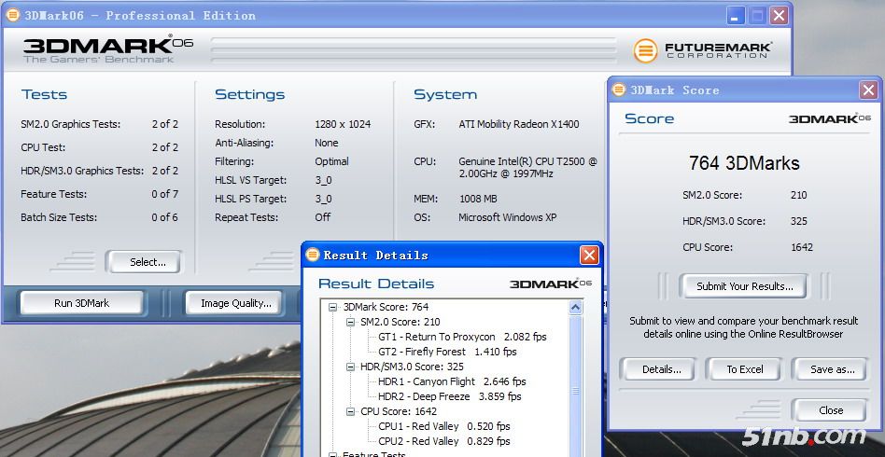Minimize the 3DMark06 main window
Viewport: 885px width, 457px height.
(735, 15)
